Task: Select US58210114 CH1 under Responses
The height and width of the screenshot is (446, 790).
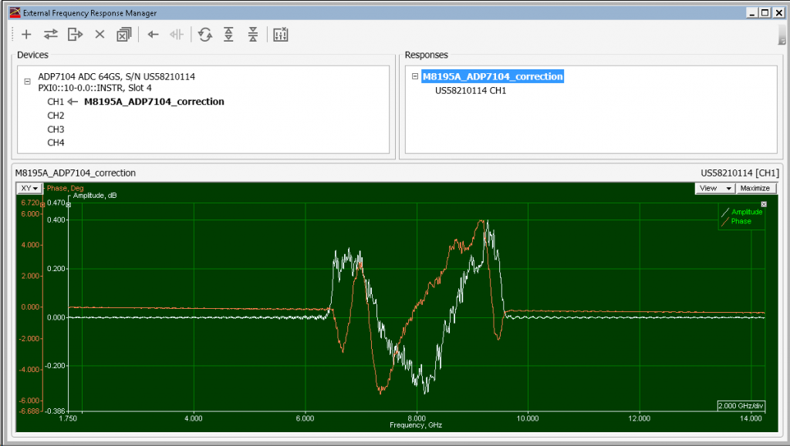Action: tap(471, 90)
